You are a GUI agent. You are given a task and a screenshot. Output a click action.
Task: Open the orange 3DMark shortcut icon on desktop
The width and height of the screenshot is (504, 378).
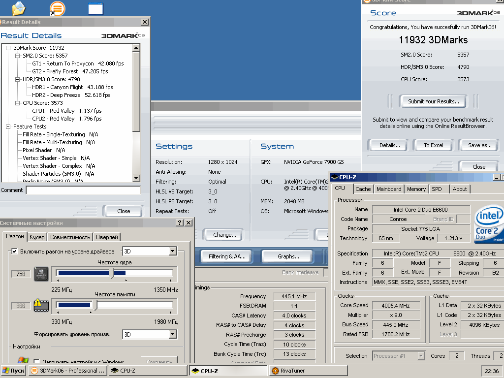[x=58, y=8]
